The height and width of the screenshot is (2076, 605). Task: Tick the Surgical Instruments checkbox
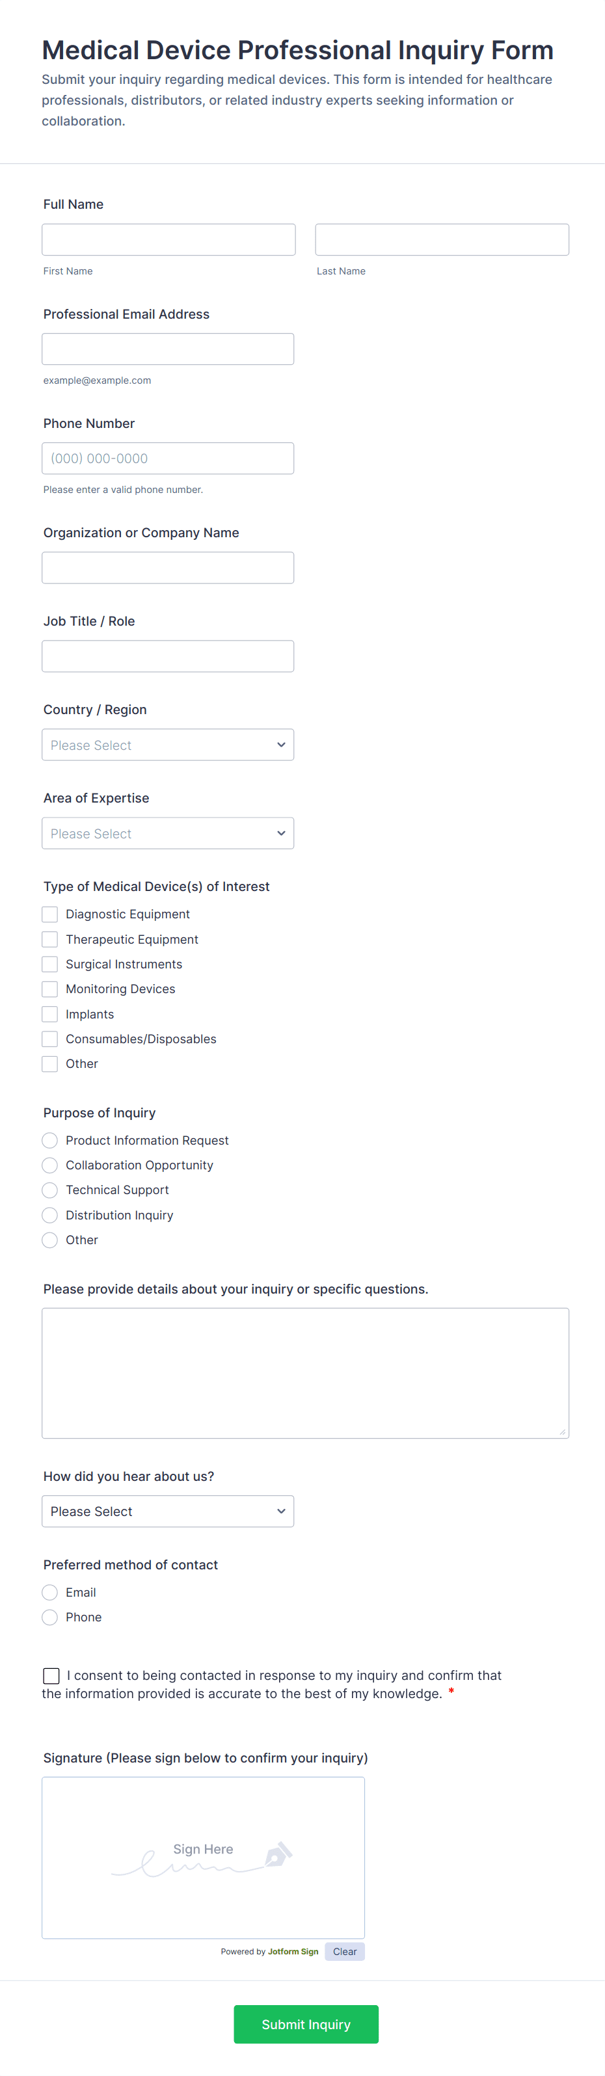(x=50, y=964)
